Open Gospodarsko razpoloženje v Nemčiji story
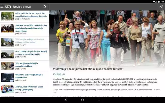 (x=24, y=54)
